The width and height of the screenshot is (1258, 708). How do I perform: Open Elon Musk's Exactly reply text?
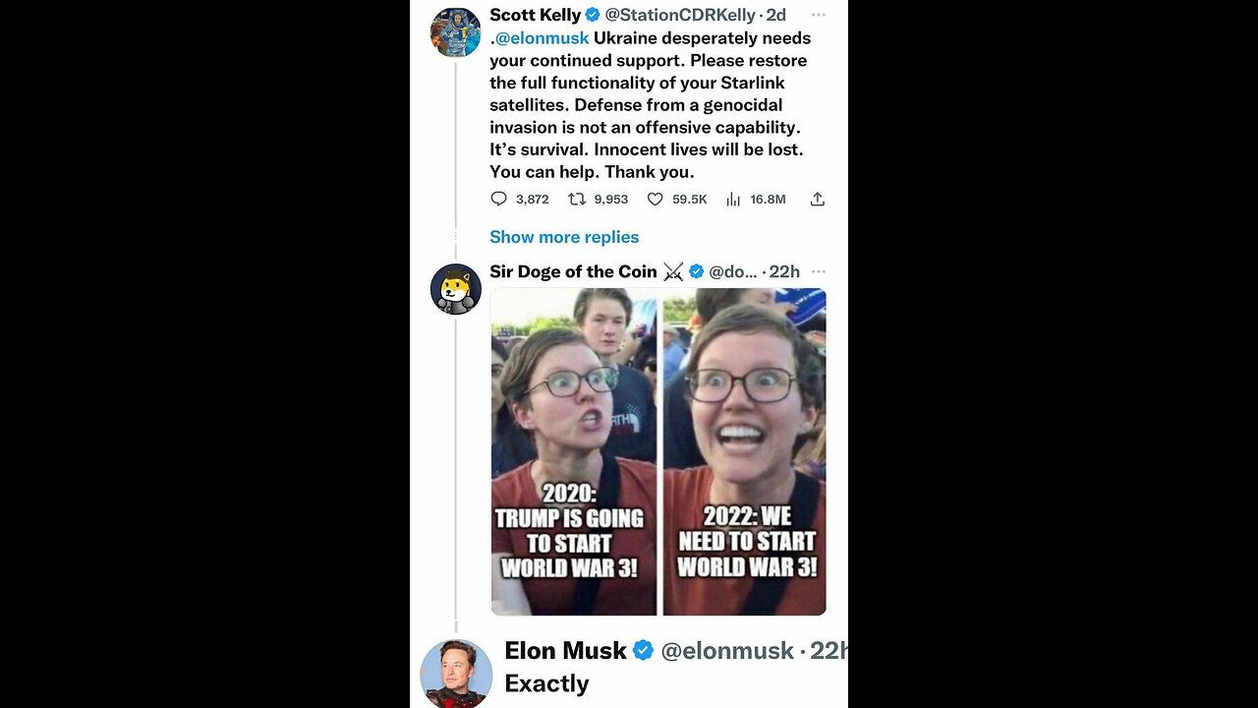(x=546, y=683)
